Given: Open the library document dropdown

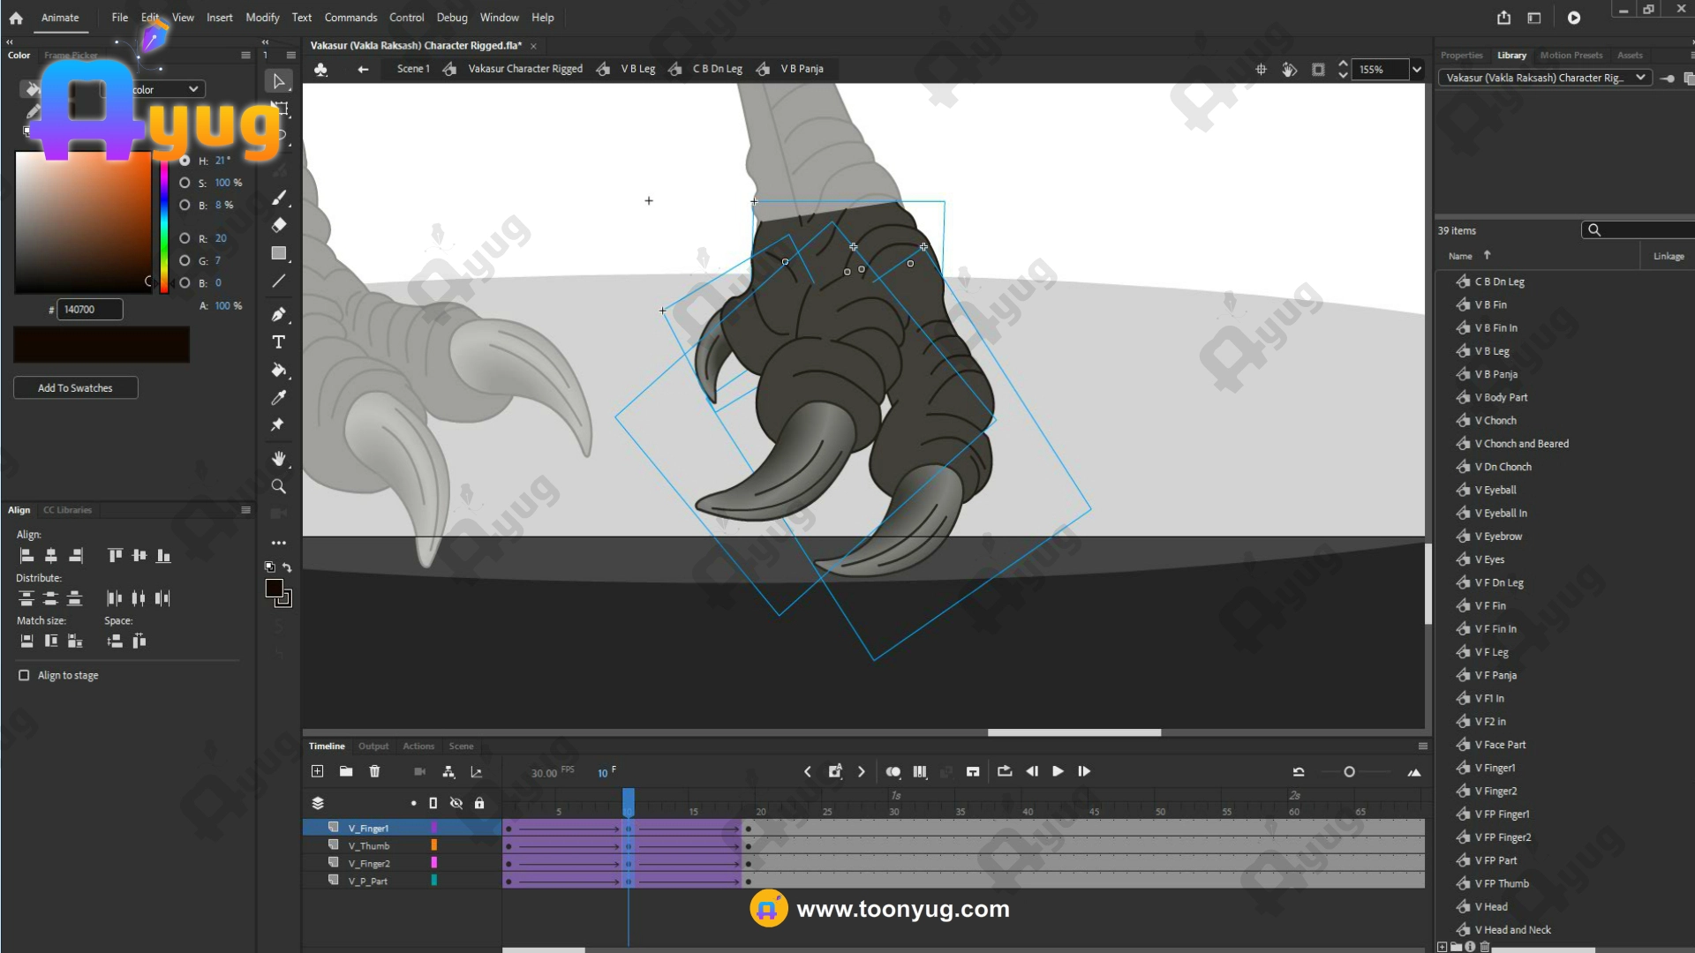Looking at the screenshot, I should (x=1639, y=78).
